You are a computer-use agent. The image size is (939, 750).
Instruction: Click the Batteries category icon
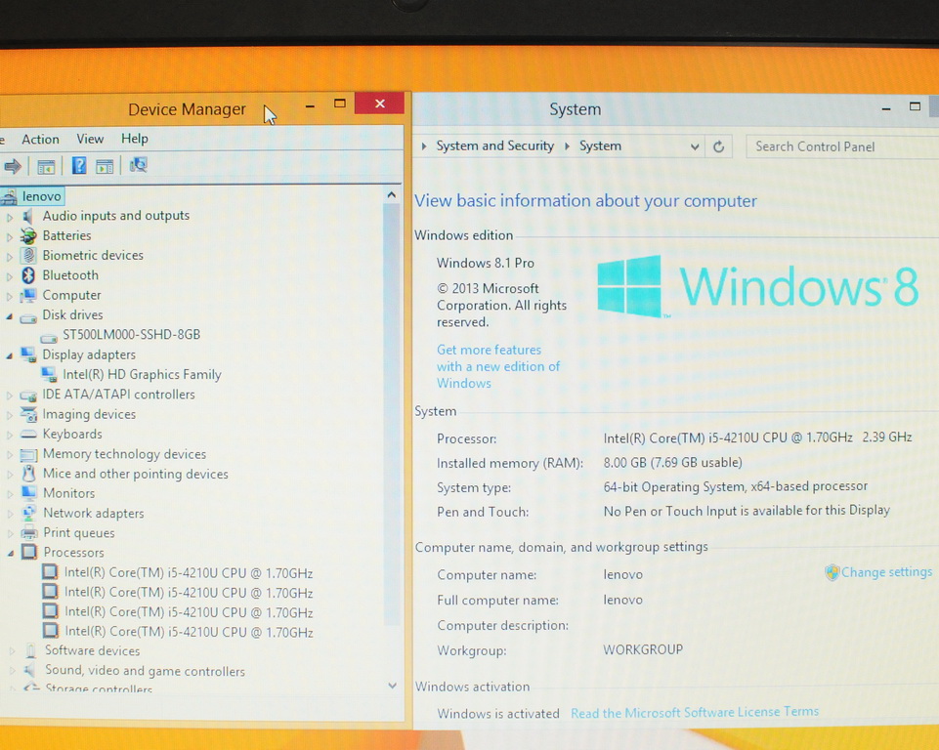[x=28, y=235]
